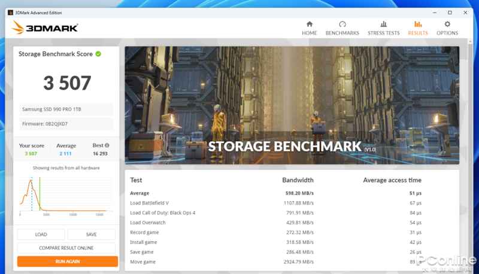Click the score distribution chart
Viewport: 479px width, 274px height.
(66, 195)
